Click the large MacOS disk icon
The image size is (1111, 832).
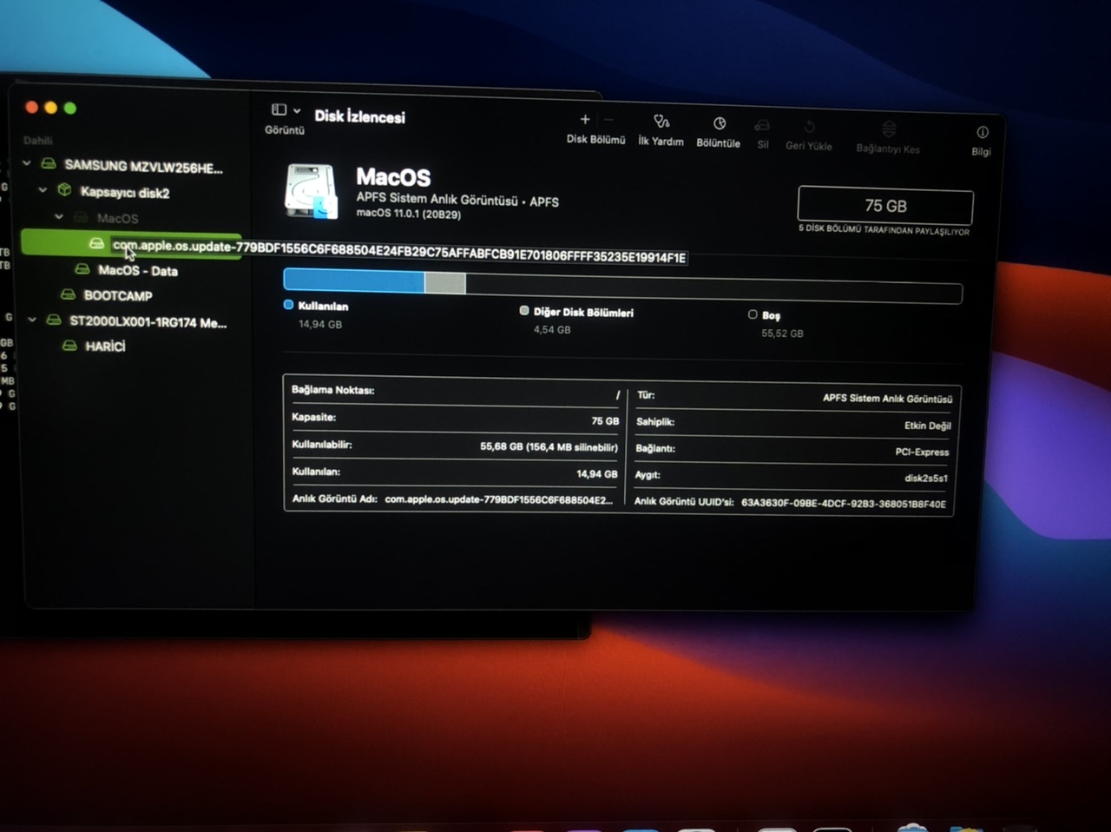(x=311, y=191)
